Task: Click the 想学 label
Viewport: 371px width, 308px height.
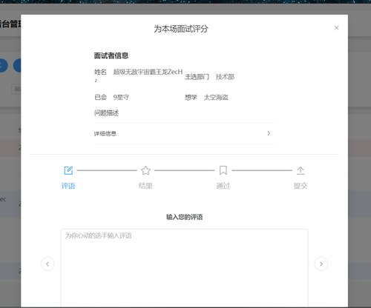Action: point(191,98)
